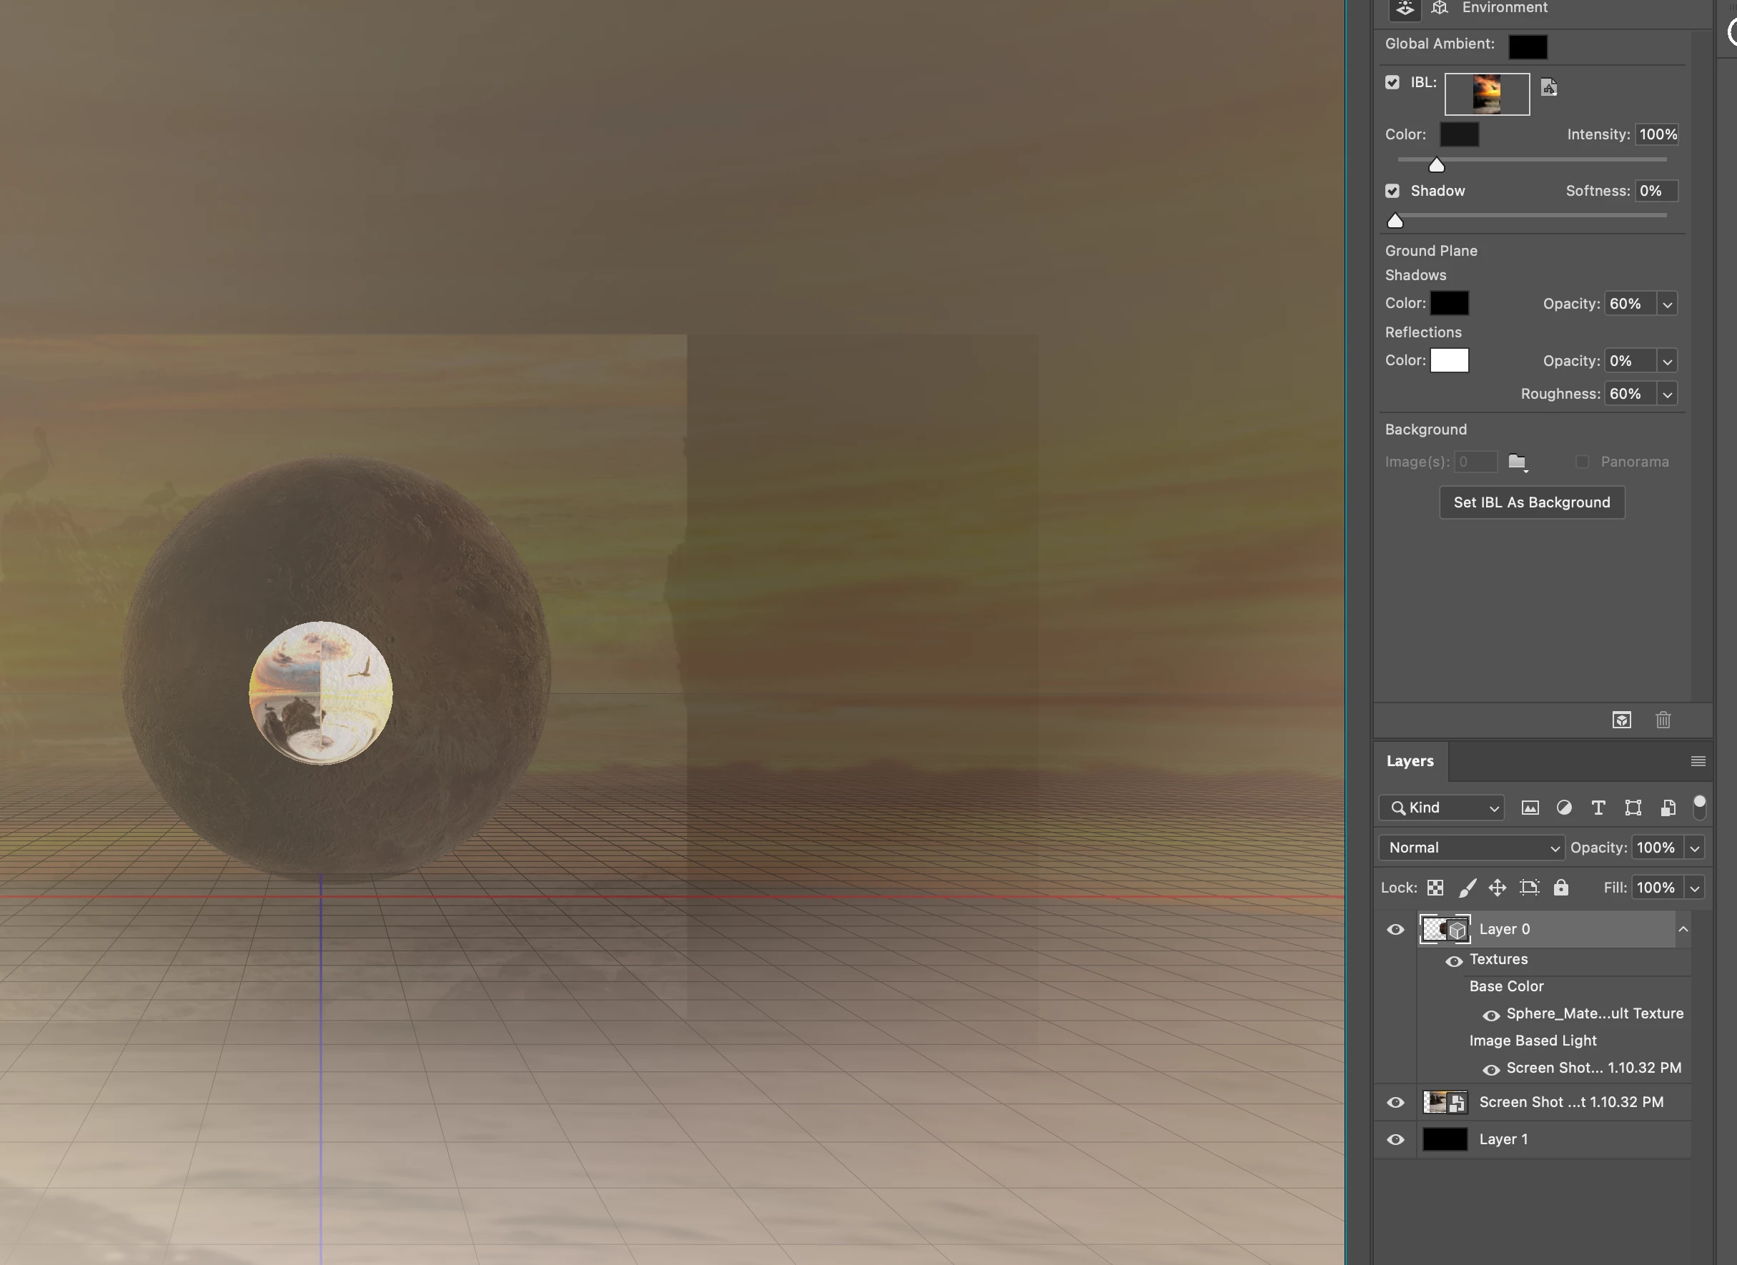This screenshot has height=1265, width=1737.
Task: Filter layers by type text icon
Action: point(1598,808)
